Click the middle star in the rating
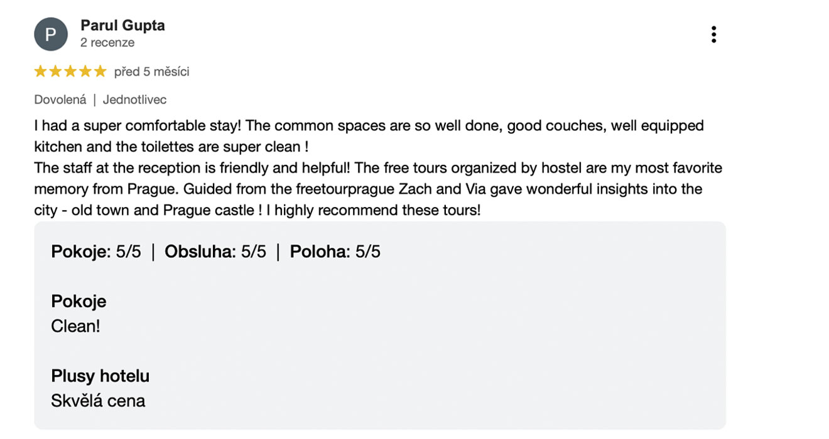 (70, 71)
